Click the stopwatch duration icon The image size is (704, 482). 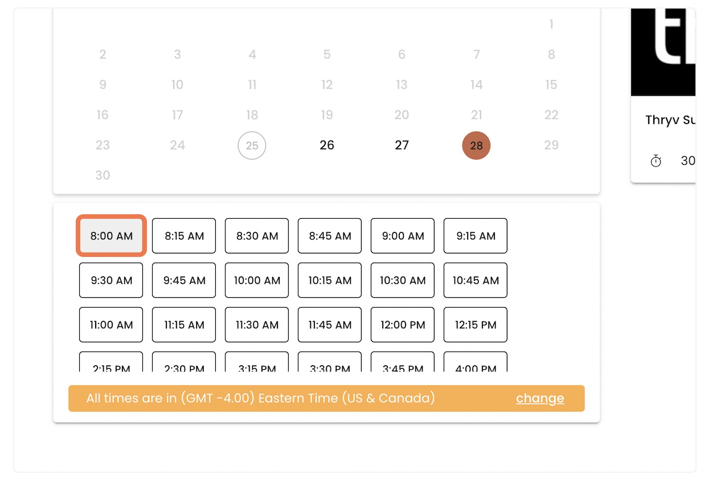click(656, 161)
